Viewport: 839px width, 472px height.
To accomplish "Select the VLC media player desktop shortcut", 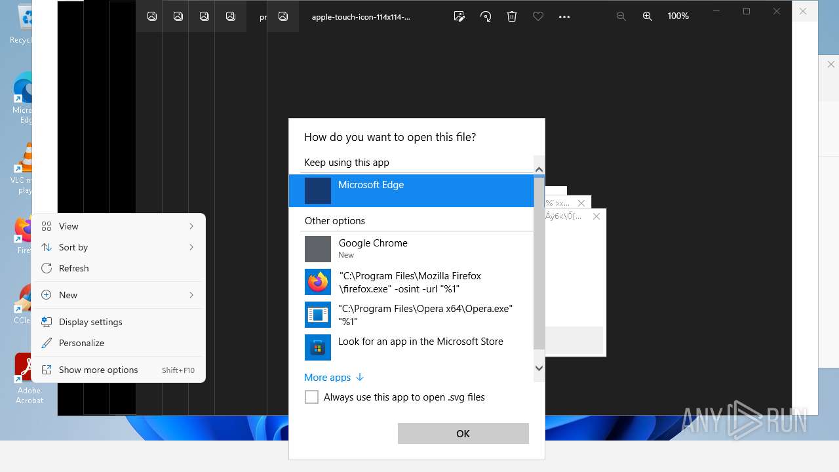I will click(x=22, y=168).
